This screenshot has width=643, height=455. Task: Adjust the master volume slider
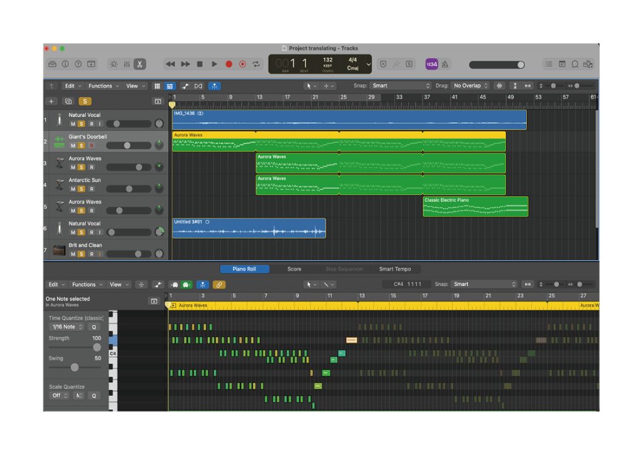pos(497,65)
